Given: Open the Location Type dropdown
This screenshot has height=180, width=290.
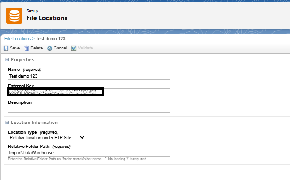Looking at the screenshot, I should pos(47,138).
